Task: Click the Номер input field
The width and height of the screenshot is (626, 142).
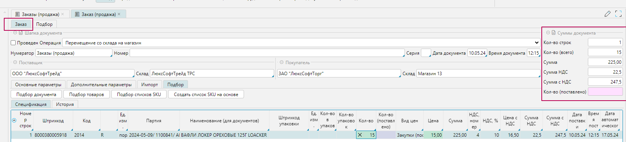Action: tap(267, 53)
